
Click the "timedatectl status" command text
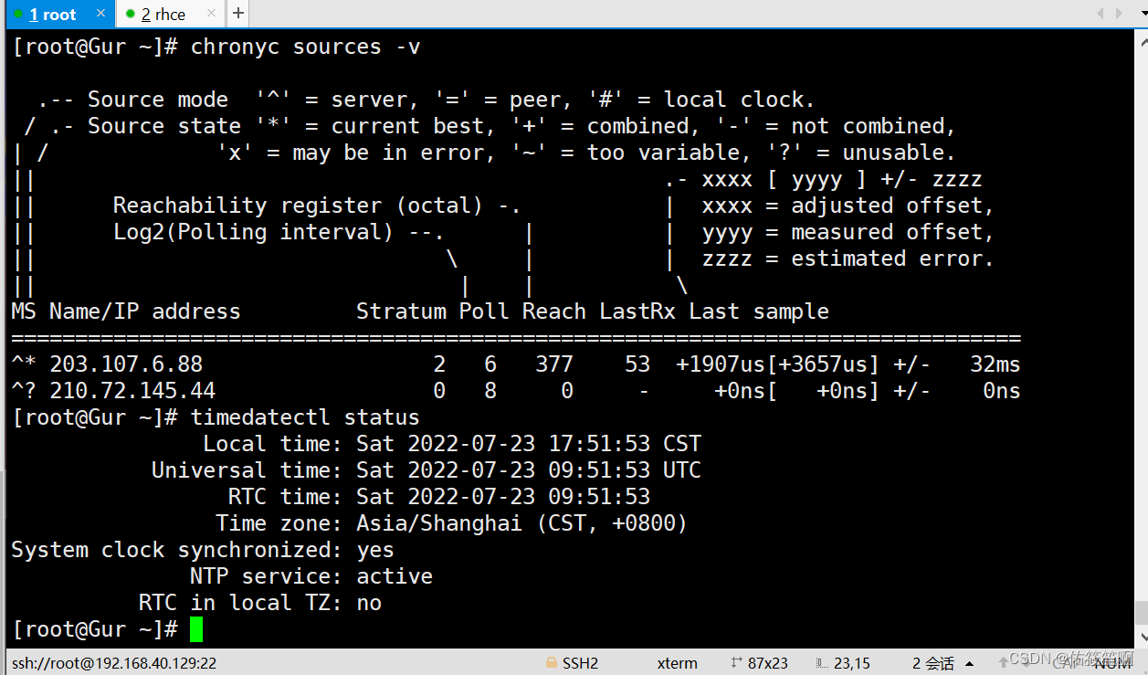tap(305, 417)
